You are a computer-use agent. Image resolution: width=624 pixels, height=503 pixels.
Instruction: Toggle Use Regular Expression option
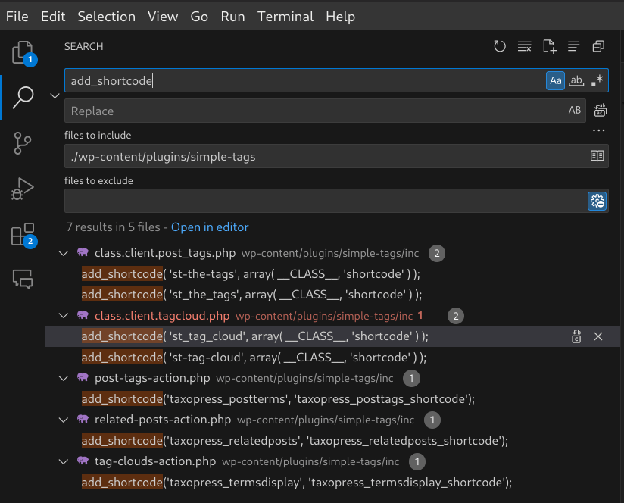click(x=597, y=80)
